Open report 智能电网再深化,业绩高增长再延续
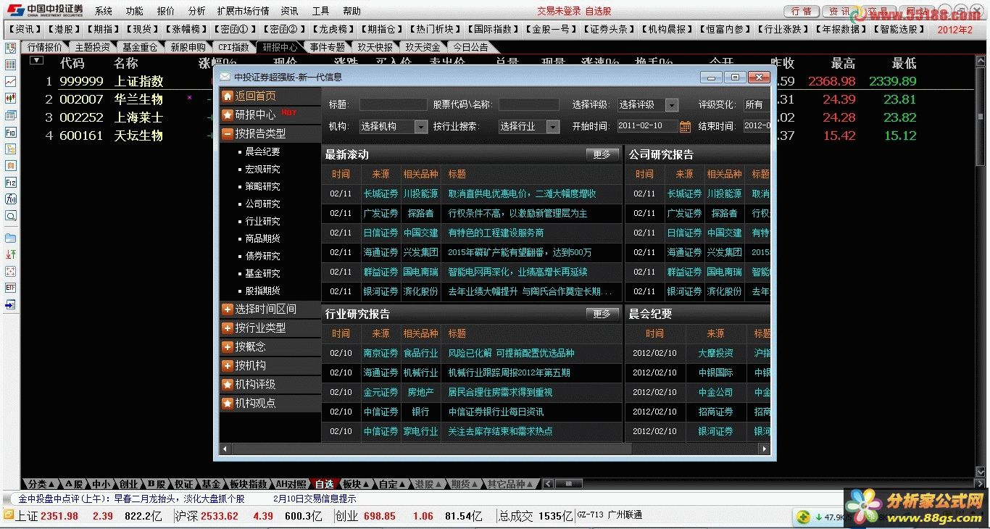 517,272
